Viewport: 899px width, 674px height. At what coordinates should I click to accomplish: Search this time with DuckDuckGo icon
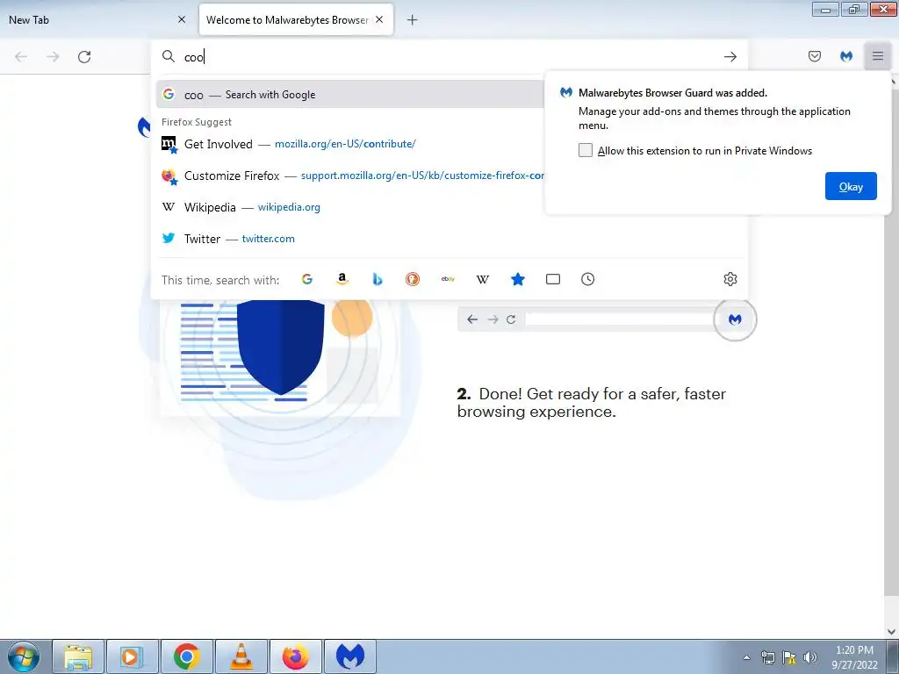point(413,279)
